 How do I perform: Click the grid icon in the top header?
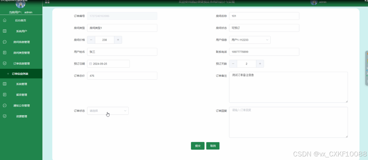(x=47, y=2)
